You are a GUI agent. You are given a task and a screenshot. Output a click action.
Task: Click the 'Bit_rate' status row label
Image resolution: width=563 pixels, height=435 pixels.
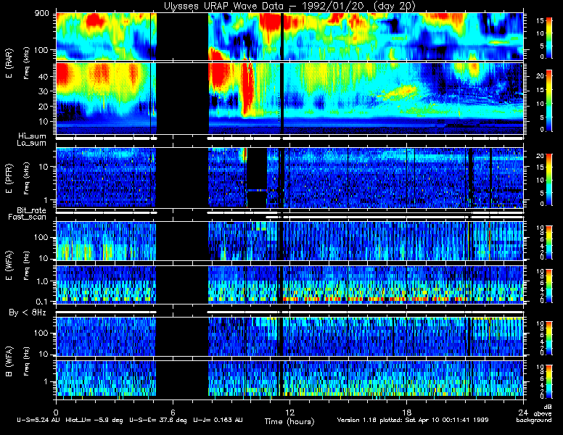tap(31, 210)
